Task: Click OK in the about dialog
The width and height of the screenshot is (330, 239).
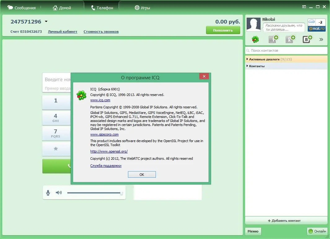Action: click(x=142, y=175)
